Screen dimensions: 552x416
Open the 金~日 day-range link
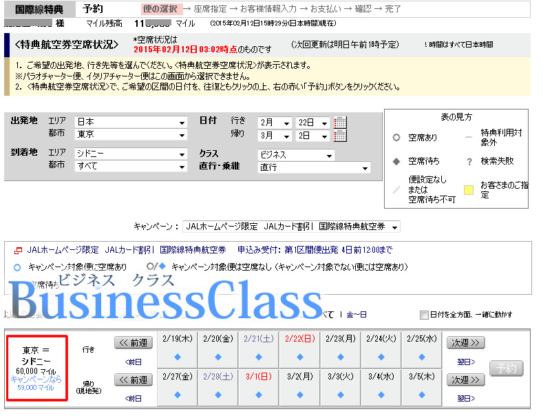[357, 315]
